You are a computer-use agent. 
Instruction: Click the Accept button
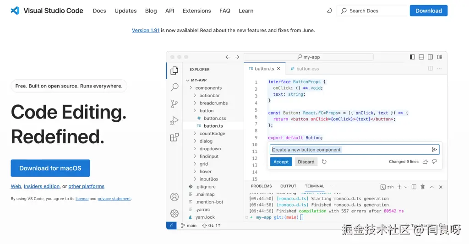(x=281, y=162)
